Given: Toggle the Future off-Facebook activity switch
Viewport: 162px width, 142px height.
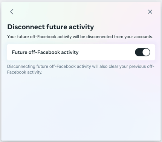Looking at the screenshot, I should [x=142, y=52].
